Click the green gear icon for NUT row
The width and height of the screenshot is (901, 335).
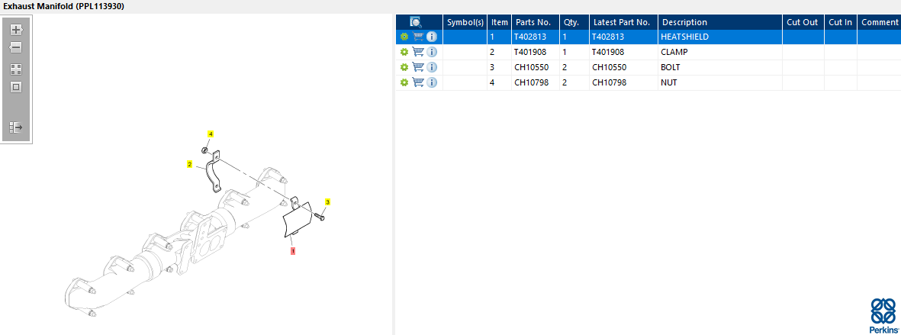click(x=404, y=82)
